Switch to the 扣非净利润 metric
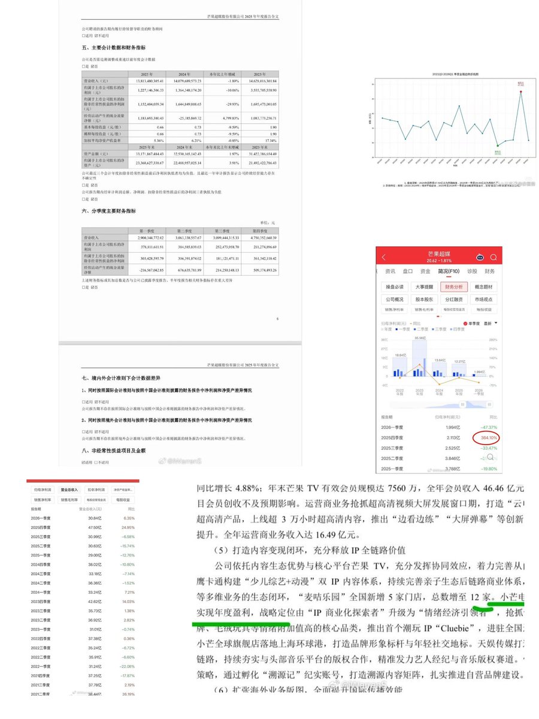The height and width of the screenshot is (719, 539). [x=96, y=490]
